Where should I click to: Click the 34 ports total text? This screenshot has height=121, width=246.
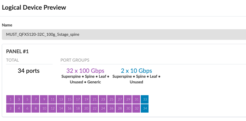click(x=29, y=71)
